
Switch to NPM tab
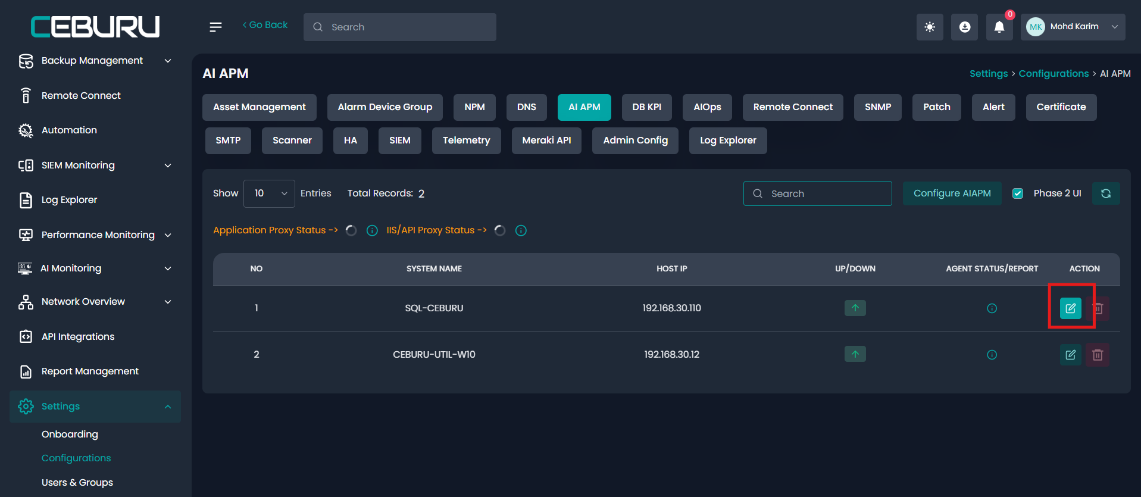coord(474,107)
